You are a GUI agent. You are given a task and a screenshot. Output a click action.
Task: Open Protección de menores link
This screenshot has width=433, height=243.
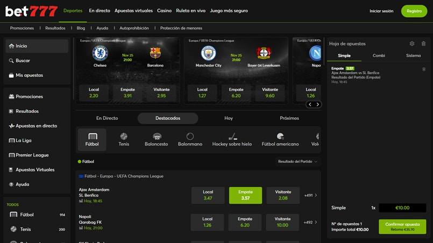tap(181, 28)
